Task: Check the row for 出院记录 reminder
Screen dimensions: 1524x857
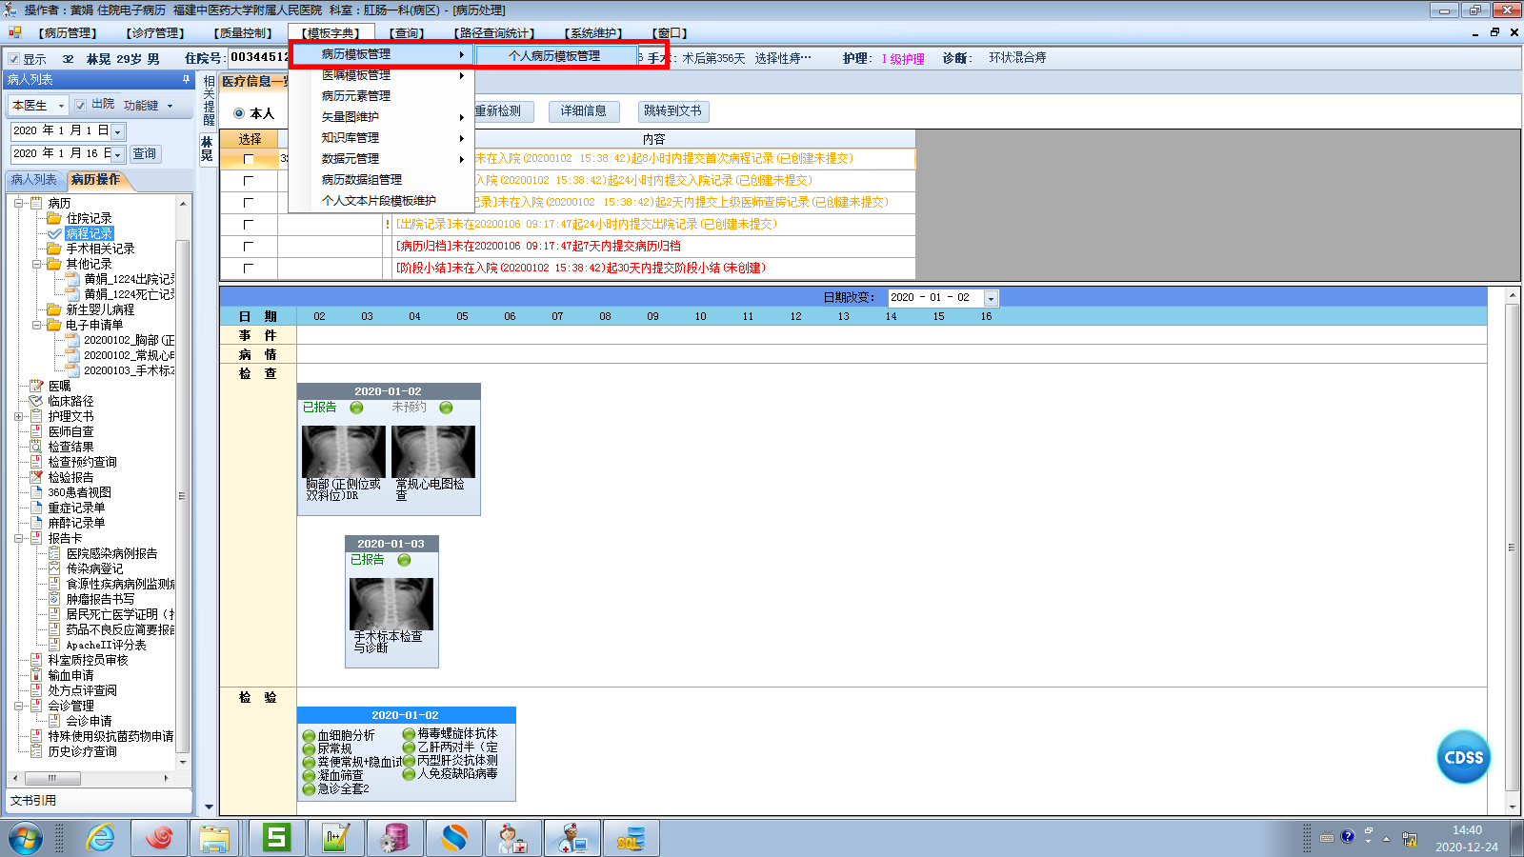Action: tap(249, 225)
